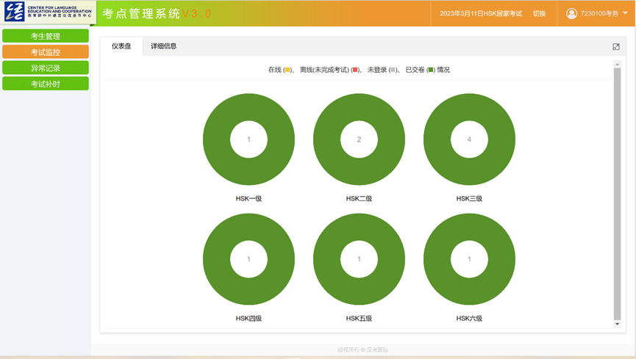Toggle the gray 未登录 legend marker
636x359 pixels.
(393, 70)
